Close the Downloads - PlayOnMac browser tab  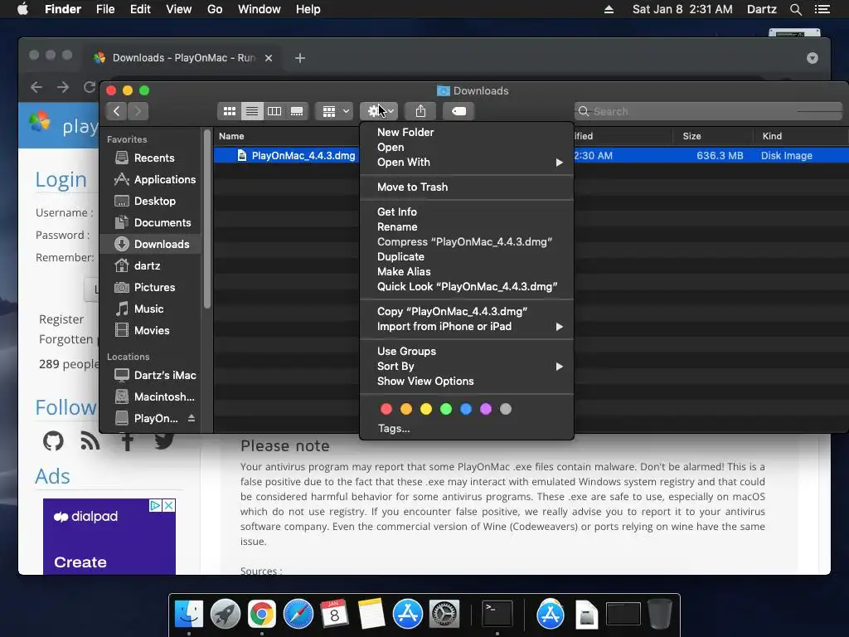269,58
